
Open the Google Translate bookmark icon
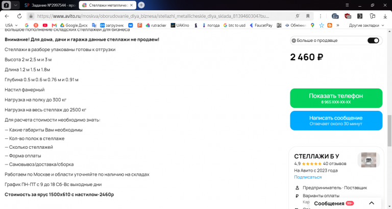click(x=94, y=25)
